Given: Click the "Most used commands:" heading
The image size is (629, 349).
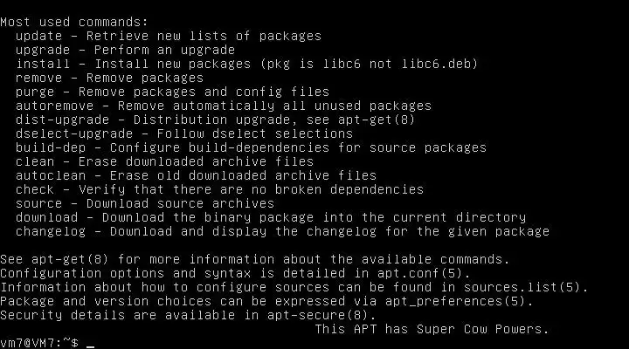Looking at the screenshot, I should 74,22.
